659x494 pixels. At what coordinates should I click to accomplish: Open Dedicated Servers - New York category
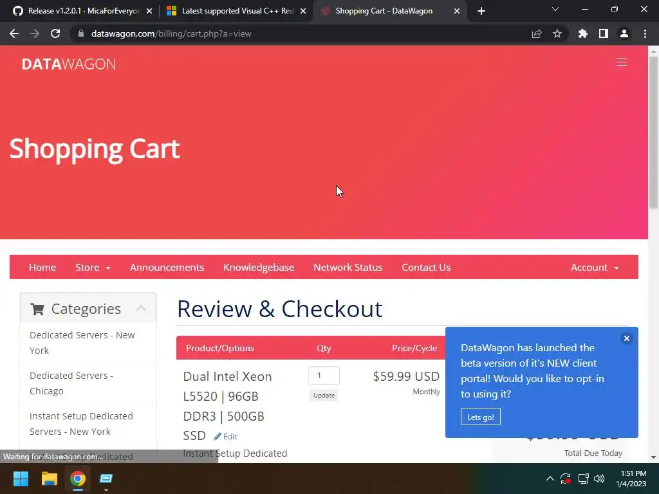click(x=82, y=343)
